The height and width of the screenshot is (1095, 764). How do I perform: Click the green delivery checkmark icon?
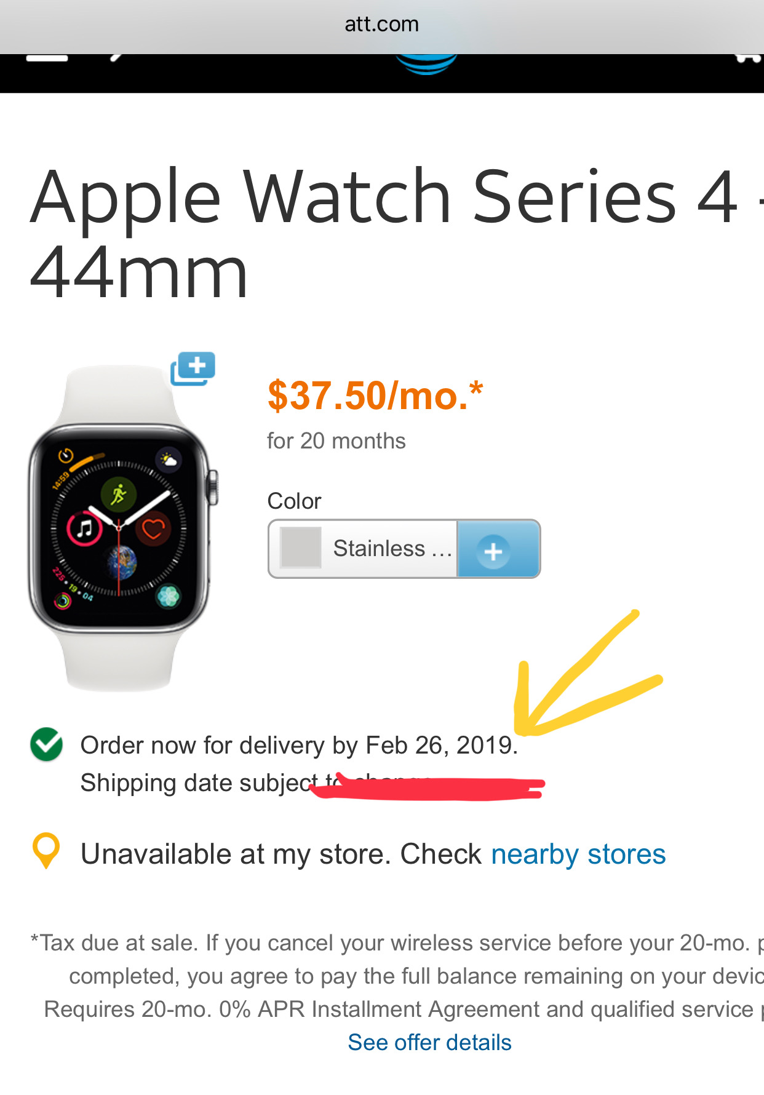click(47, 744)
